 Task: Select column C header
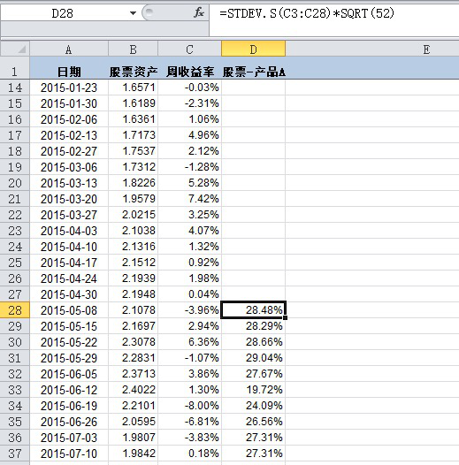[190, 49]
